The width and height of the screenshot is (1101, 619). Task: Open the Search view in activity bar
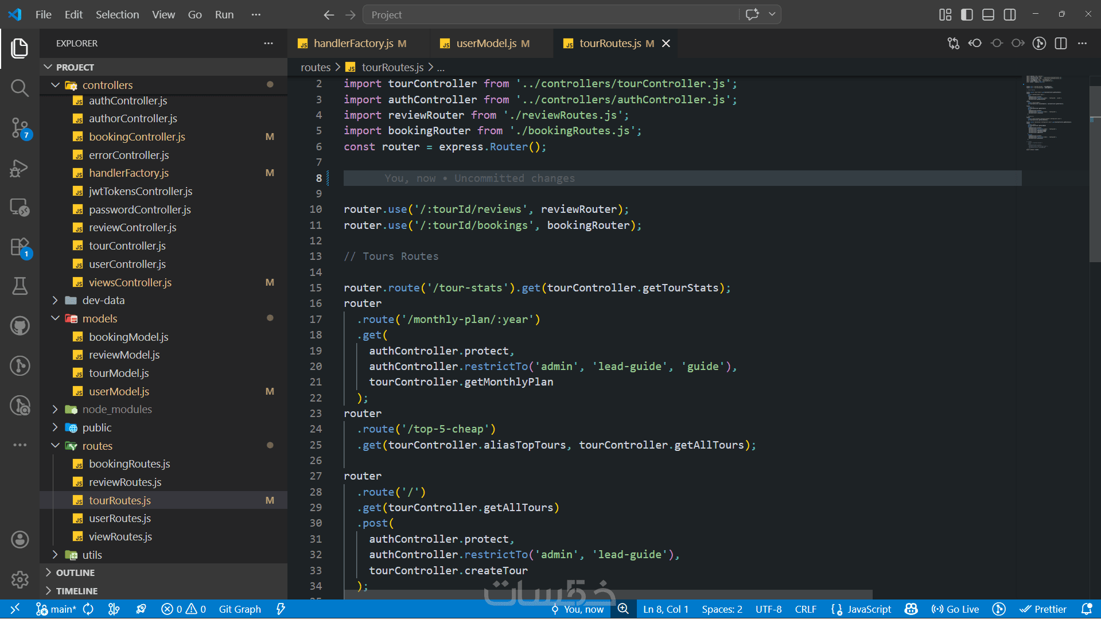(x=20, y=88)
